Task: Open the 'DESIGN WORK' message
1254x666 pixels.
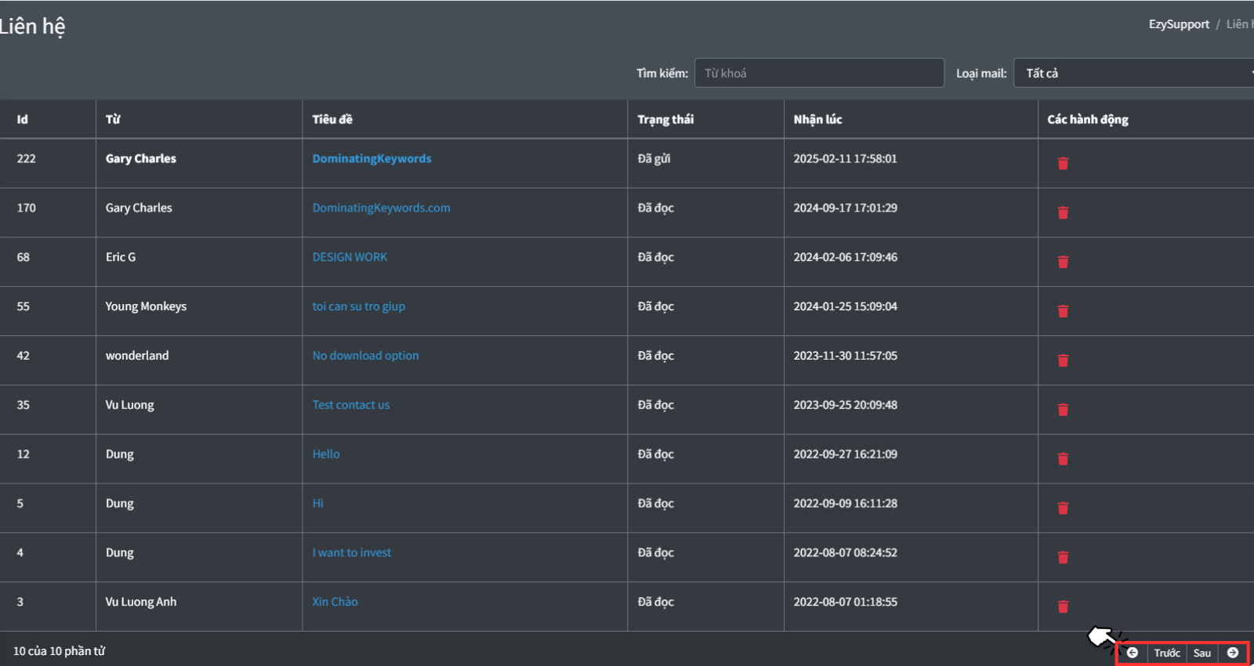Action: point(350,257)
